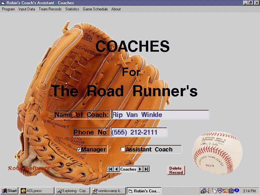The image size is (260, 195).
Task: Restore the Coach's Assistant window
Action: click(251, 3)
